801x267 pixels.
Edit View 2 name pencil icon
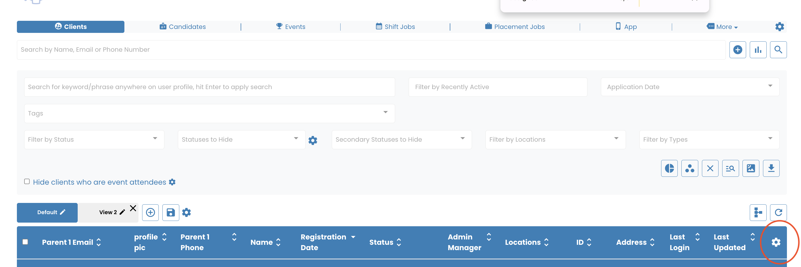[122, 212]
